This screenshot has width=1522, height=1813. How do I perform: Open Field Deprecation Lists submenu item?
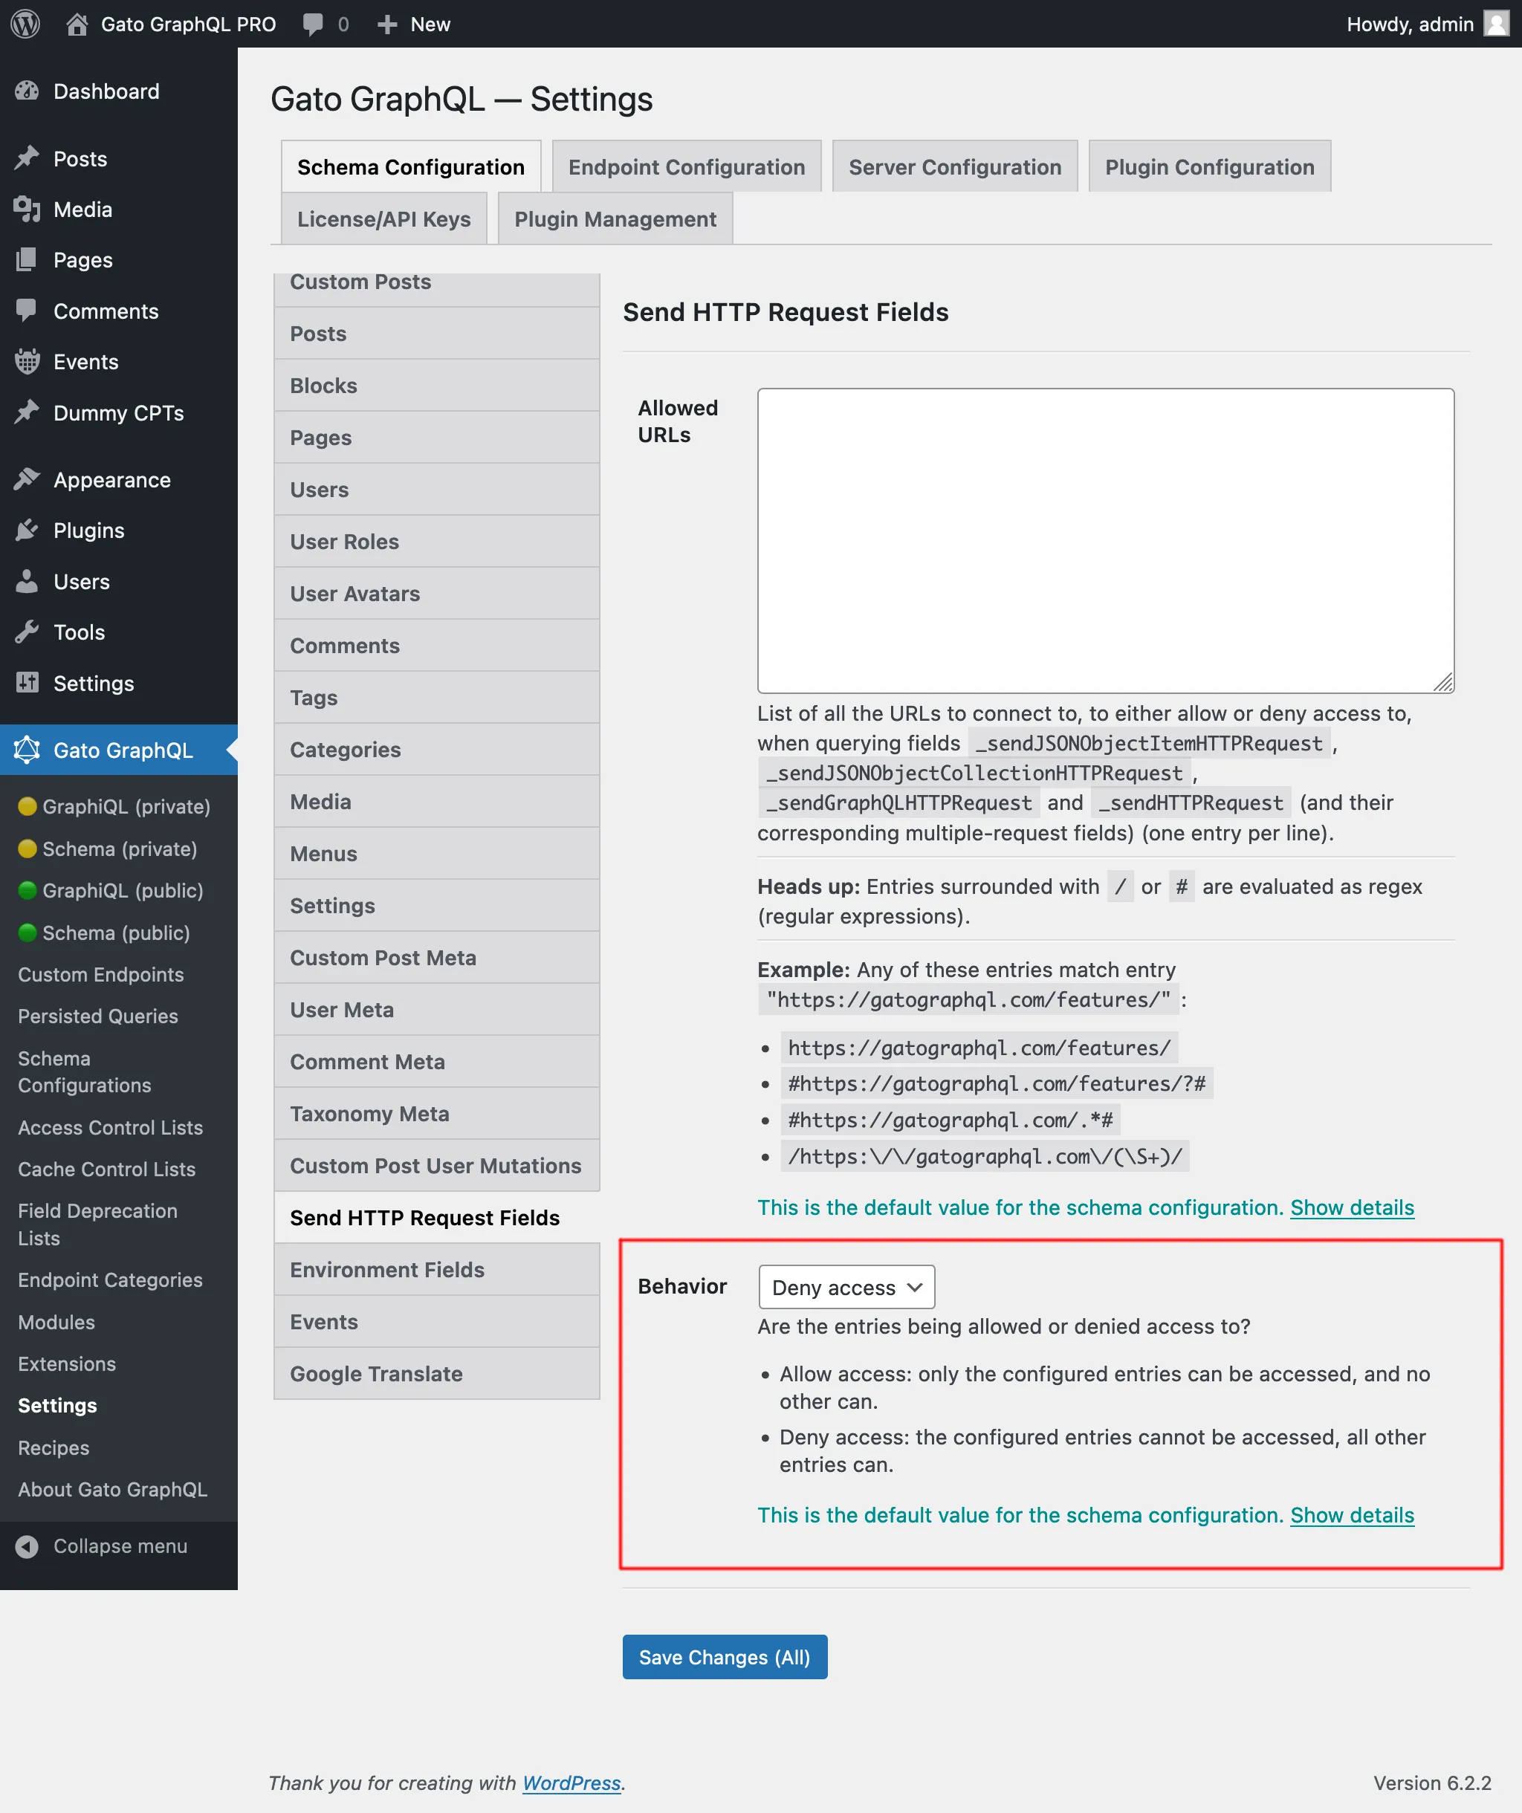97,1225
